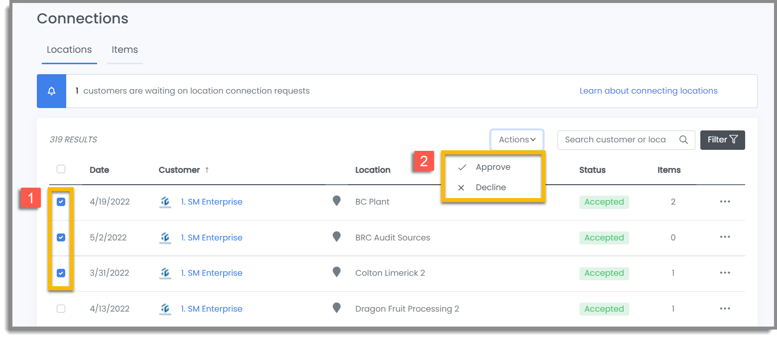Click the SM Enterprise logo in the 5/2/2022 row
The width and height of the screenshot is (777, 339).
(165, 238)
